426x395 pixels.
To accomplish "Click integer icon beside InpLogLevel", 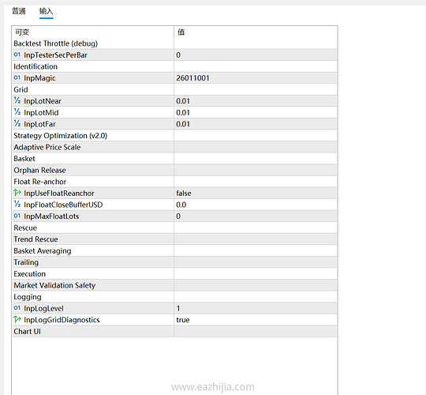I will [x=17, y=308].
